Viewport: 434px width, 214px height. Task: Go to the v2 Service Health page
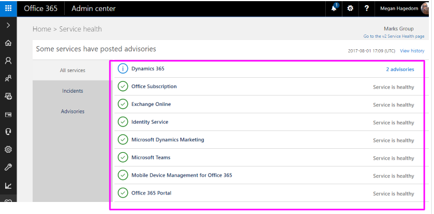tap(393, 36)
